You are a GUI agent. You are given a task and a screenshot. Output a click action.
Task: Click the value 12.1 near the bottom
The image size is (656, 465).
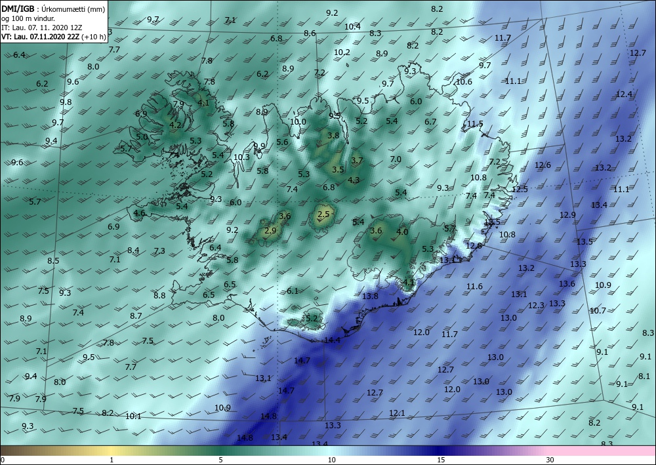coord(397,413)
